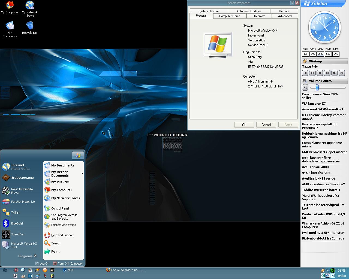
Task: Click the MEM 38% usage meter
Action: click(320, 54)
